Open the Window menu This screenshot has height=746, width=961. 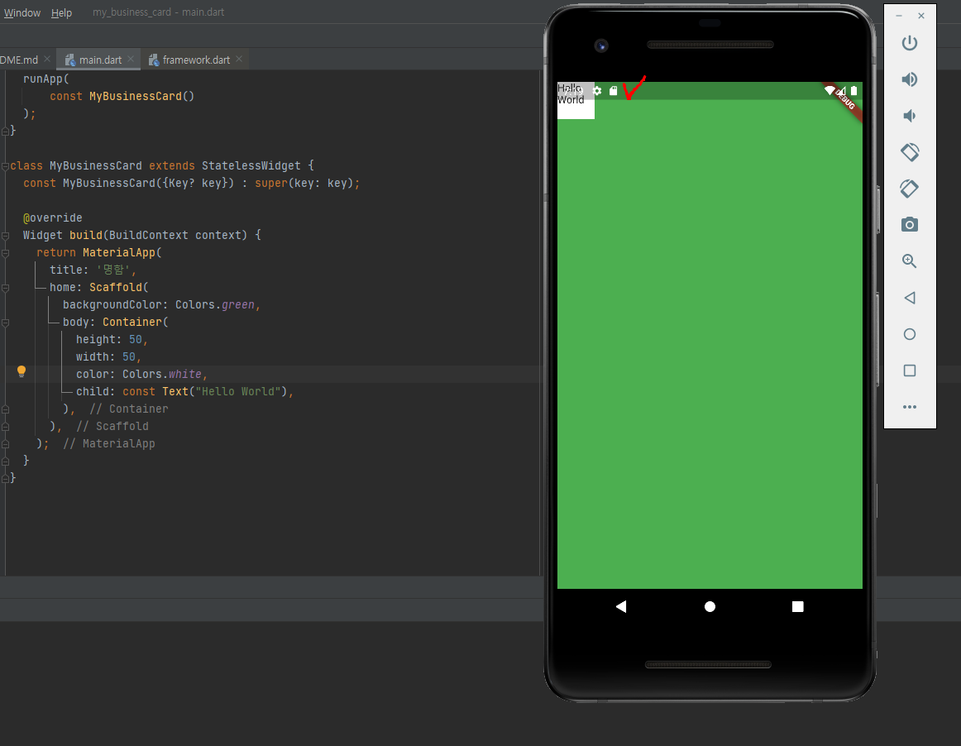22,12
